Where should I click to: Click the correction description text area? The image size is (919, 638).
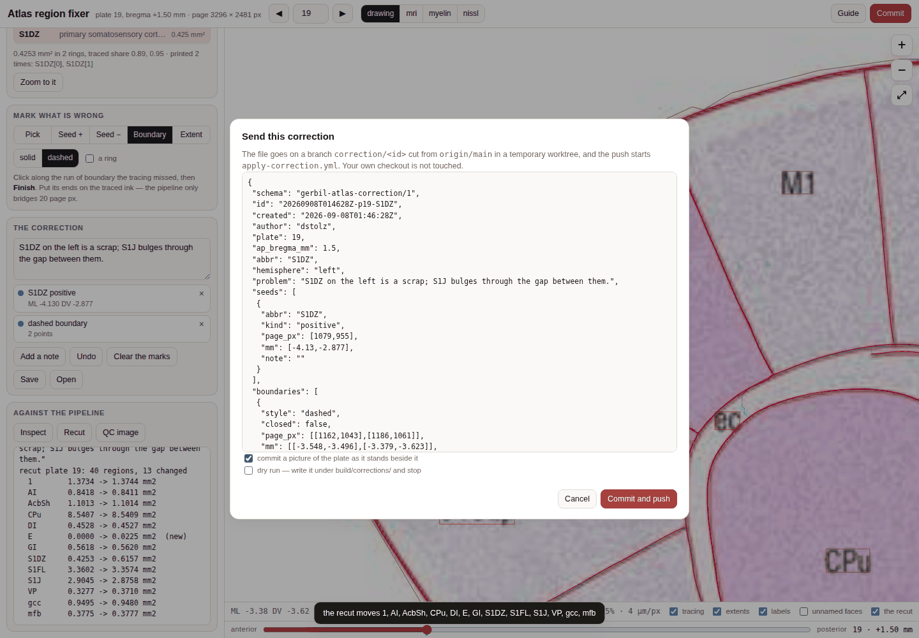tap(112, 259)
